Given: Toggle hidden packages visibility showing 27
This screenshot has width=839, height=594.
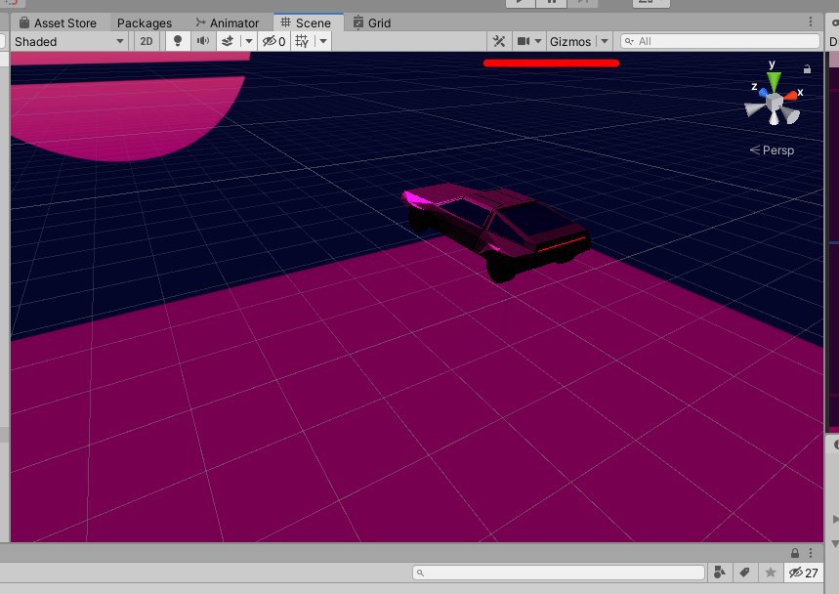Looking at the screenshot, I should point(804,573).
